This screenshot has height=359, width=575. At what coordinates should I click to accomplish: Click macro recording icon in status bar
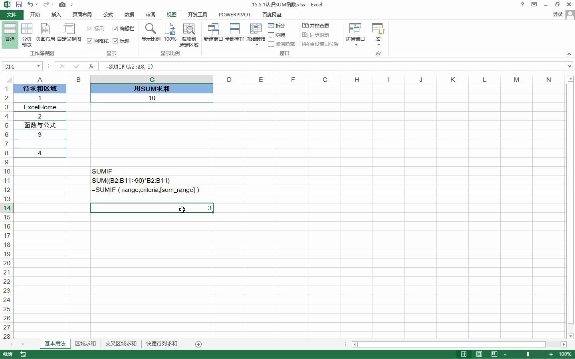[x=23, y=354]
